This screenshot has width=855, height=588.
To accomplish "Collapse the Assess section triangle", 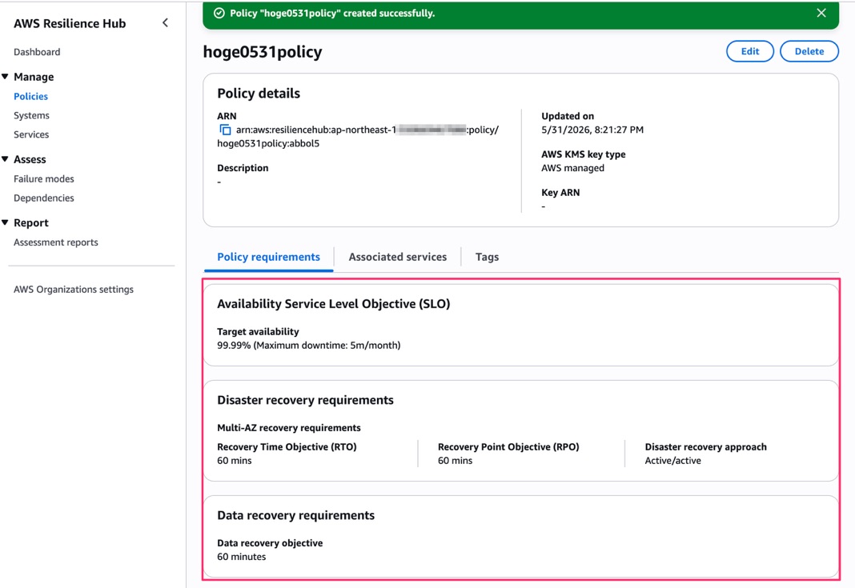I will 5,159.
